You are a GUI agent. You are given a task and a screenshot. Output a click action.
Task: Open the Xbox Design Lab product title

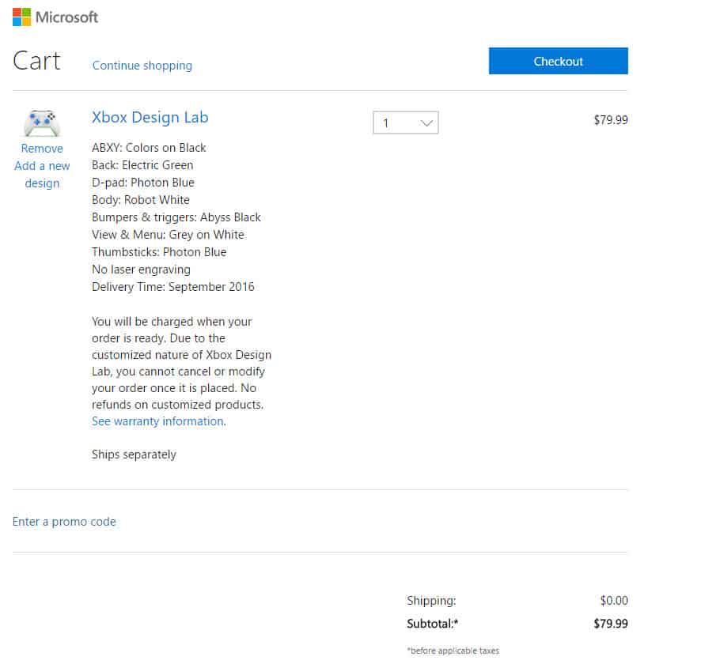[150, 117]
